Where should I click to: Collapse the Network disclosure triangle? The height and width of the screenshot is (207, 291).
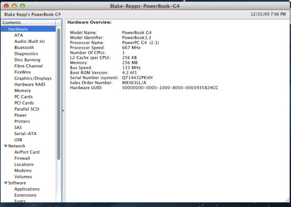[6, 146]
